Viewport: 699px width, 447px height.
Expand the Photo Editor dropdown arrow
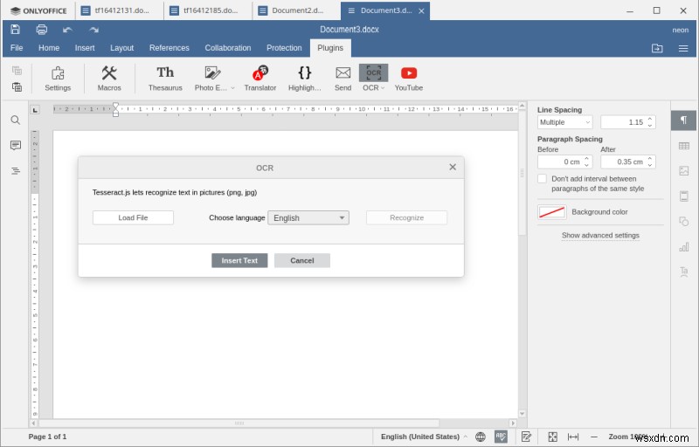click(232, 87)
